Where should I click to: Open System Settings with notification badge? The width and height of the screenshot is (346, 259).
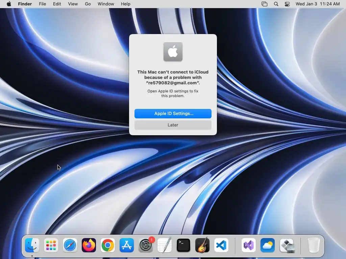[146, 245]
